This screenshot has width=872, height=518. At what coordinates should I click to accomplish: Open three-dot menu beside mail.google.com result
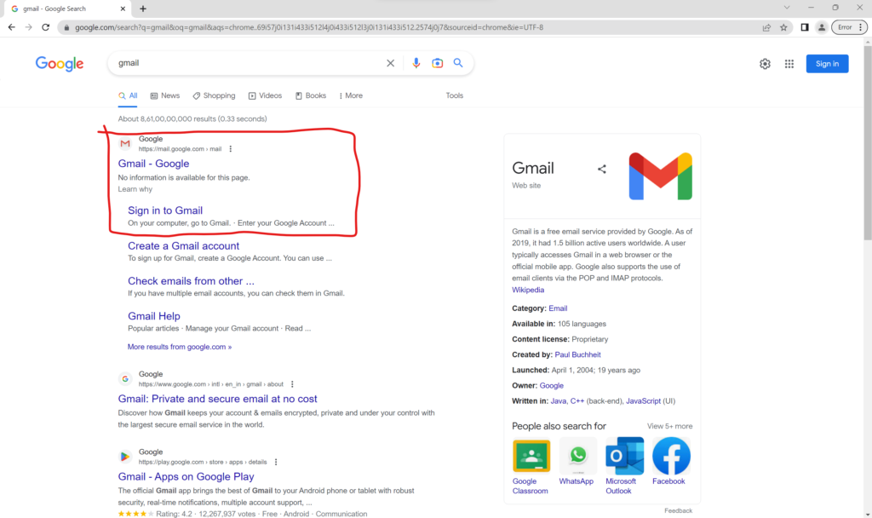coord(230,149)
